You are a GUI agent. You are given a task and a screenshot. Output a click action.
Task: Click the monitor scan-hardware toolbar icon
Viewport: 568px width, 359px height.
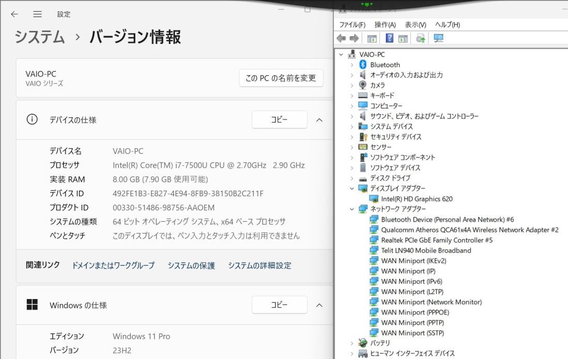pos(438,38)
